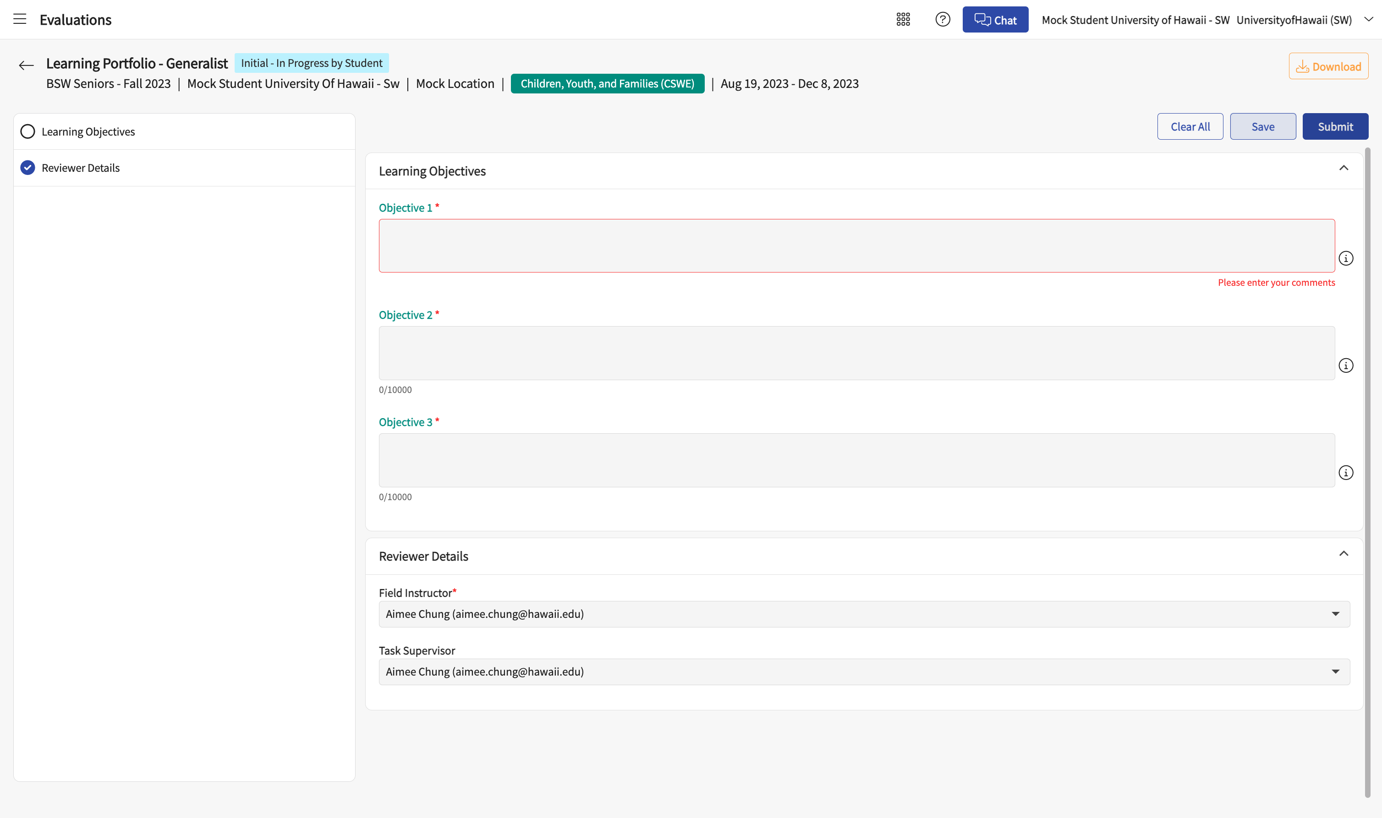Image resolution: width=1382 pixels, height=818 pixels.
Task: Show info for Objective 1
Action: [x=1346, y=258]
